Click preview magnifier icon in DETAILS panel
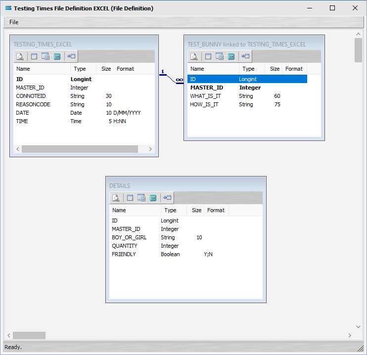The image size is (367, 355). 116,198
